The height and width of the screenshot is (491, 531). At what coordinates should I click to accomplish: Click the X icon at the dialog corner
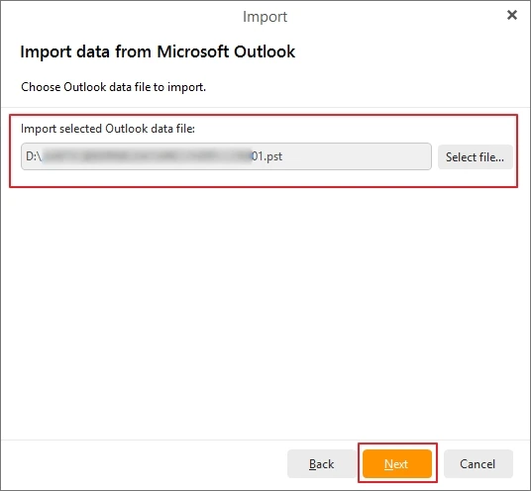(x=512, y=15)
